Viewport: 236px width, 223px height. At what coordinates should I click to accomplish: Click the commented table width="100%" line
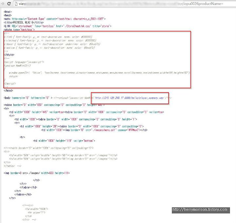(49, 148)
